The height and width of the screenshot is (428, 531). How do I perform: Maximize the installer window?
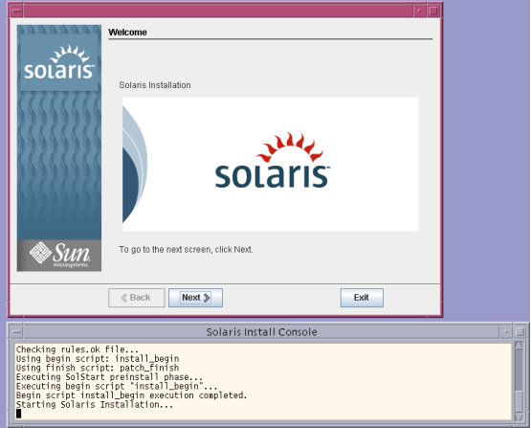point(433,11)
